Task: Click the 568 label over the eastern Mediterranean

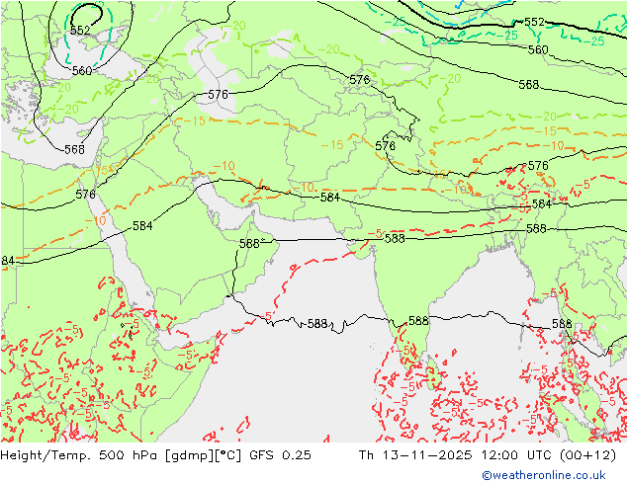Action: (x=74, y=149)
